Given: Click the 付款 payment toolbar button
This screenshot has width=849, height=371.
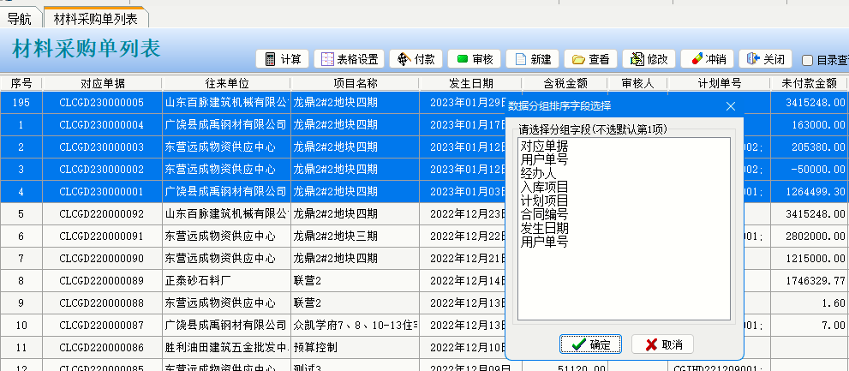Looking at the screenshot, I should (x=416, y=59).
